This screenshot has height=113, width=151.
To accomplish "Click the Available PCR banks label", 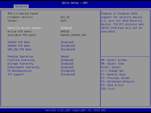I will [x=22, y=35].
